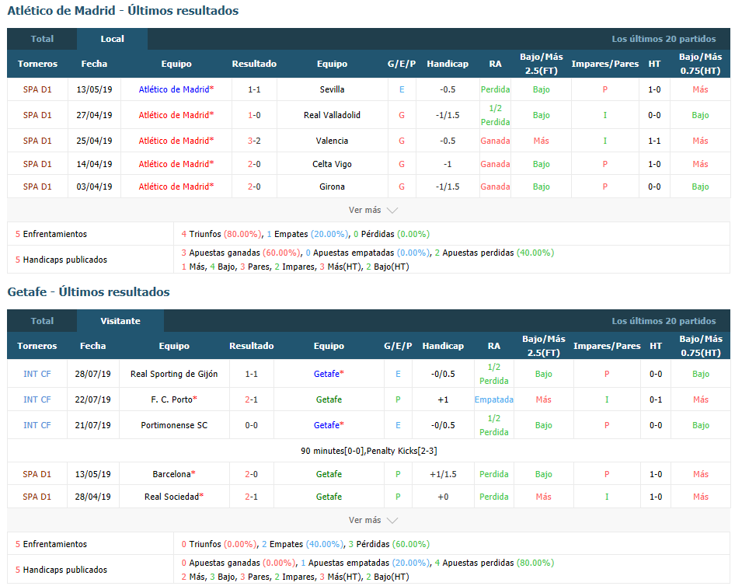
Task: Click INT CF in the F. C. Porto row
Action: tap(37, 399)
